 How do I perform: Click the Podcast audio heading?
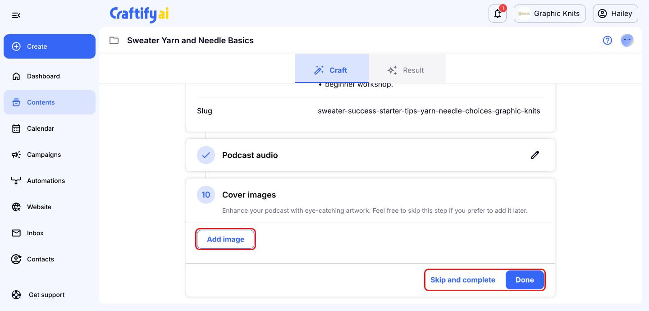click(250, 155)
